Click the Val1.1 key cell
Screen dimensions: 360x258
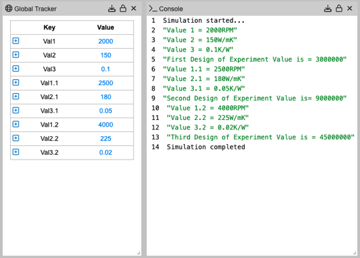click(x=50, y=83)
